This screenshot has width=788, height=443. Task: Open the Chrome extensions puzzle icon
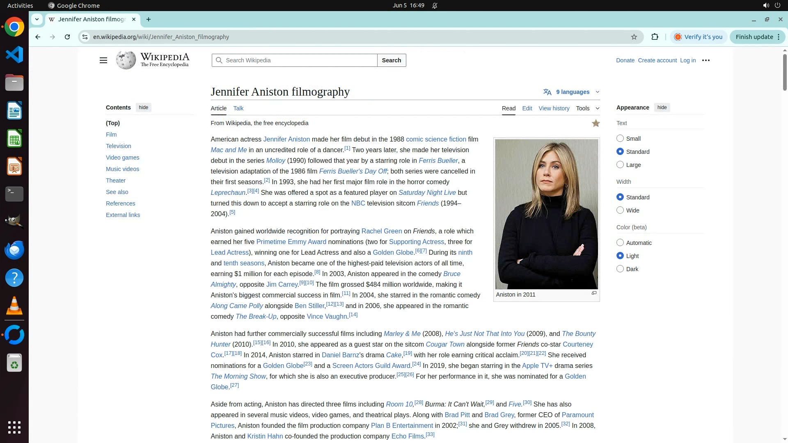[x=655, y=37]
